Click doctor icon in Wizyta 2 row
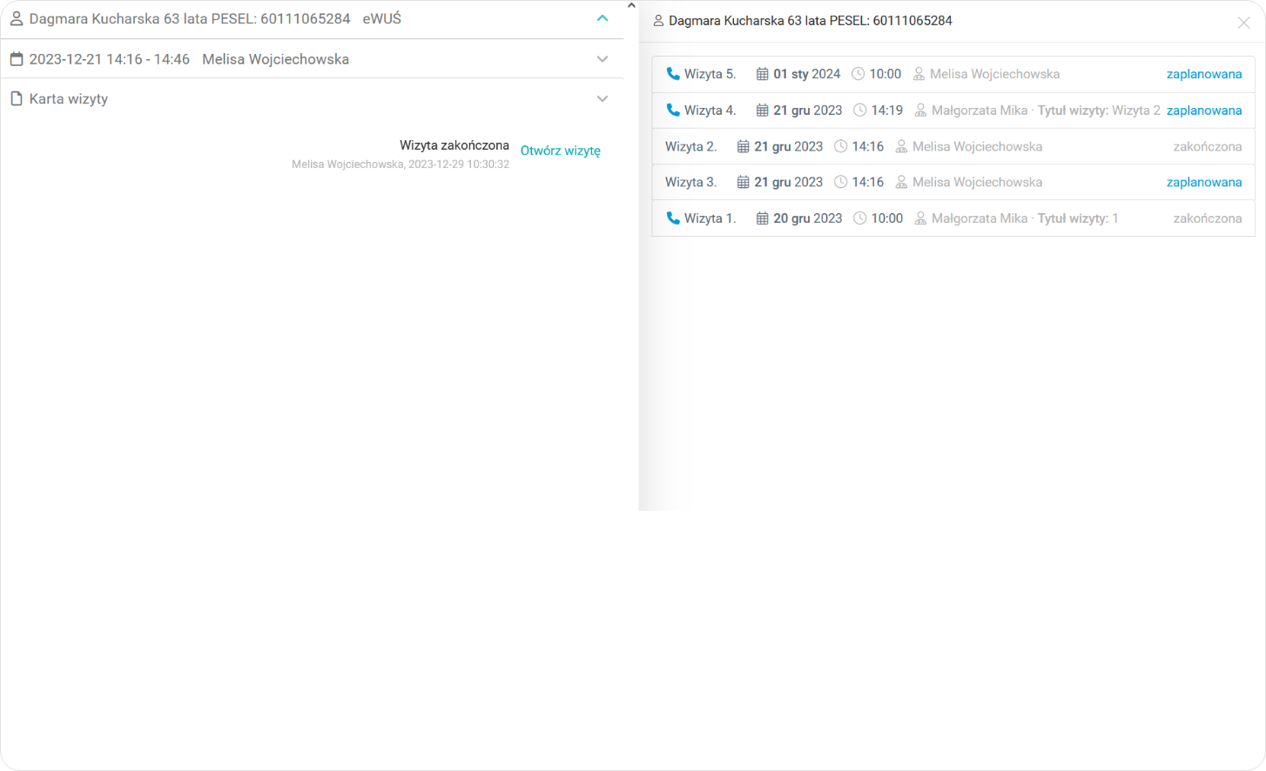This screenshot has width=1266, height=771. pos(901,146)
